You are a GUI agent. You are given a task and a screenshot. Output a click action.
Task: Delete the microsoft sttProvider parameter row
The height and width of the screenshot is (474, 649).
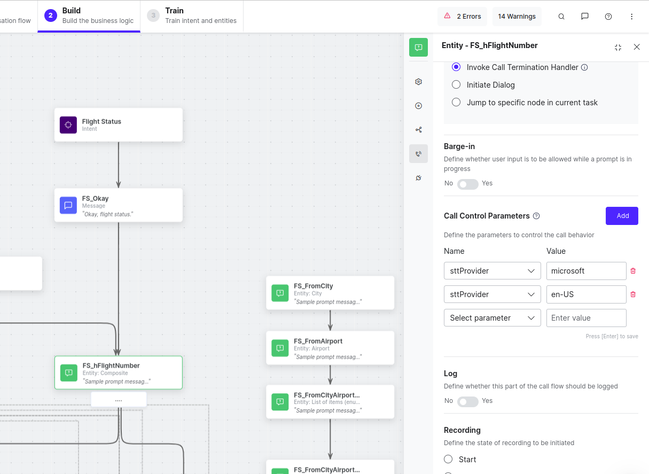[633, 271]
